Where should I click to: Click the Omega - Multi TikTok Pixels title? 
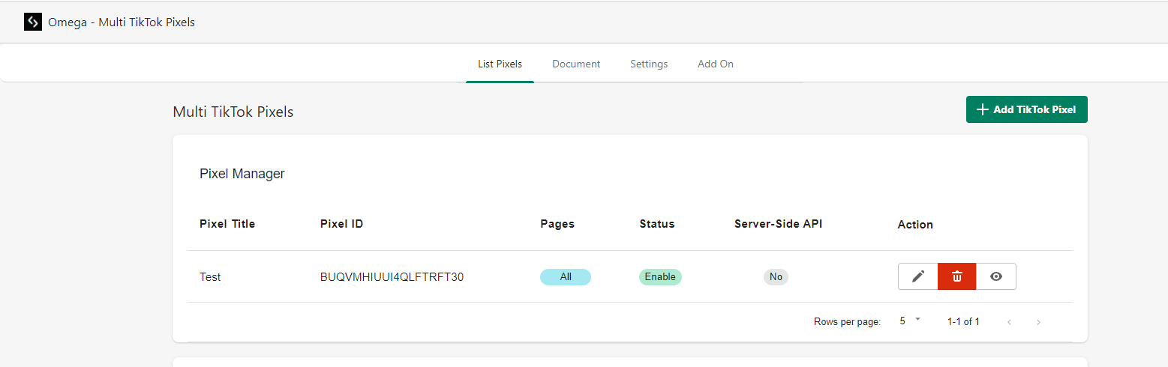(x=122, y=22)
